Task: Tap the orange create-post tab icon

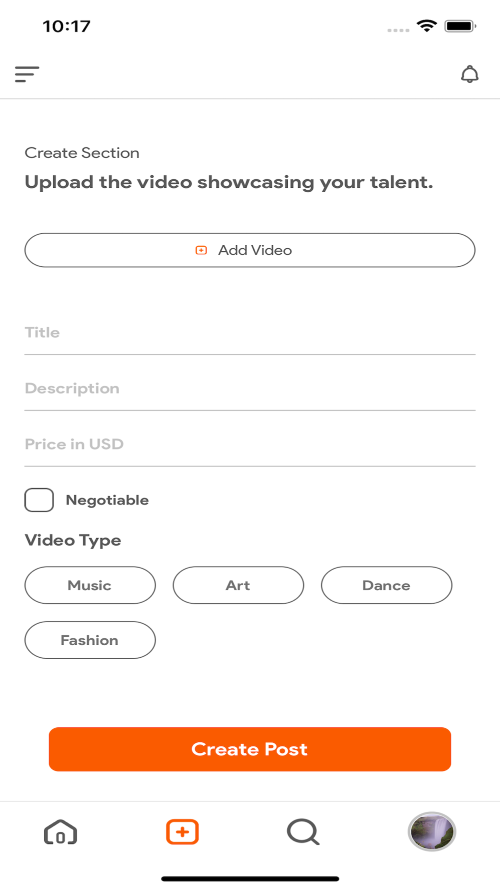Action: click(x=182, y=832)
